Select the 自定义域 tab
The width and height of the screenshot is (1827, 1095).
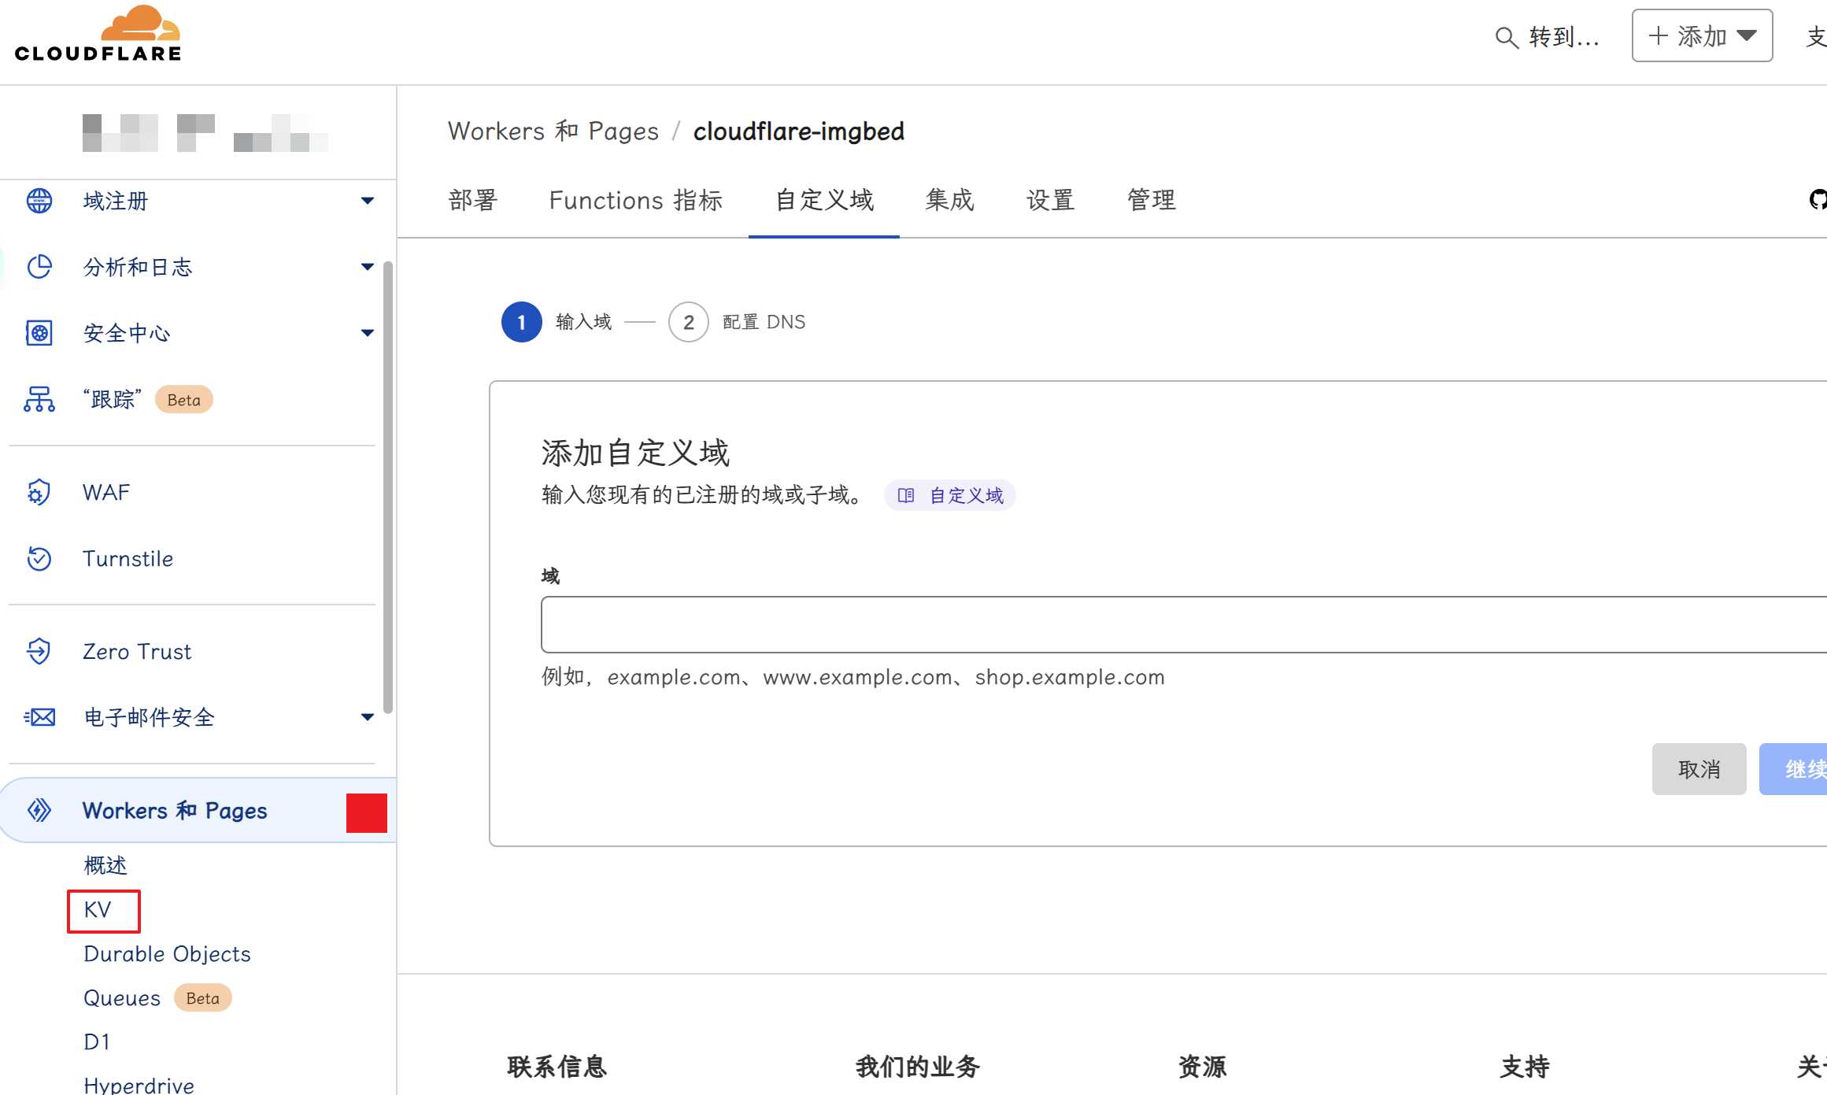click(824, 200)
